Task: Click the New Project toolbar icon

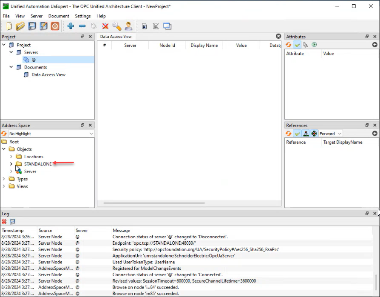Action: pos(9,26)
